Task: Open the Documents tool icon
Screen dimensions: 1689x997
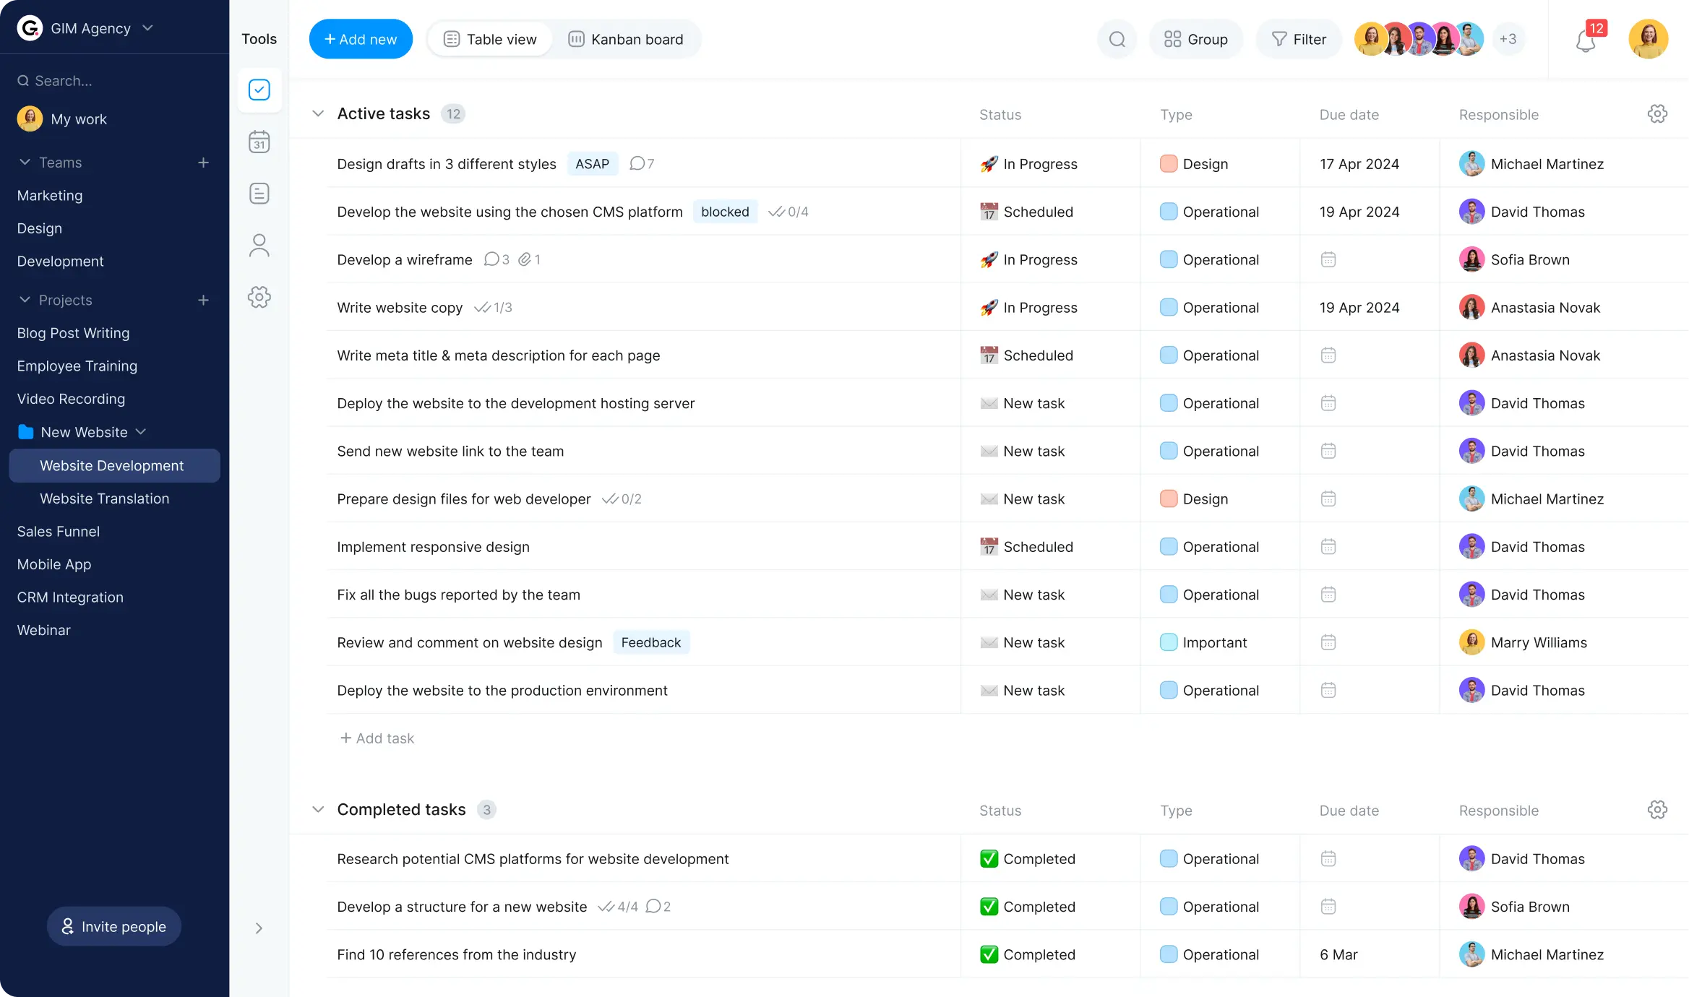Action: [x=259, y=194]
